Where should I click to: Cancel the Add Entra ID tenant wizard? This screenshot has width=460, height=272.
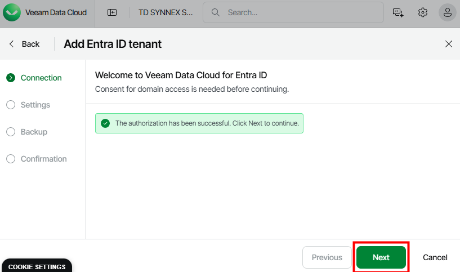tap(435, 257)
